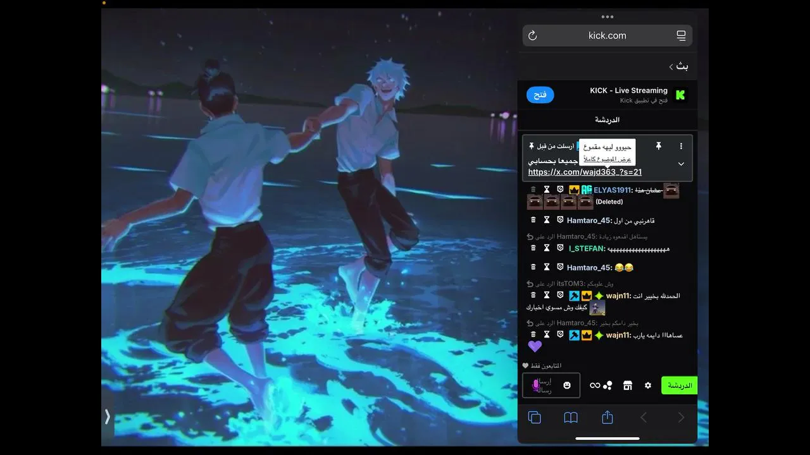810x455 pixels.
Task: Expand the pinned message chevron
Action: [681, 164]
